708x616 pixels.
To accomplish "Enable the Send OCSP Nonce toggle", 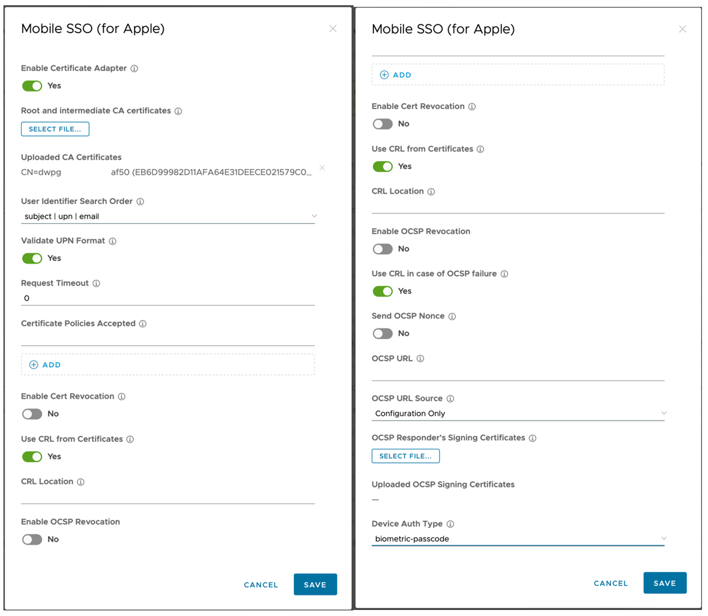I will pos(382,334).
